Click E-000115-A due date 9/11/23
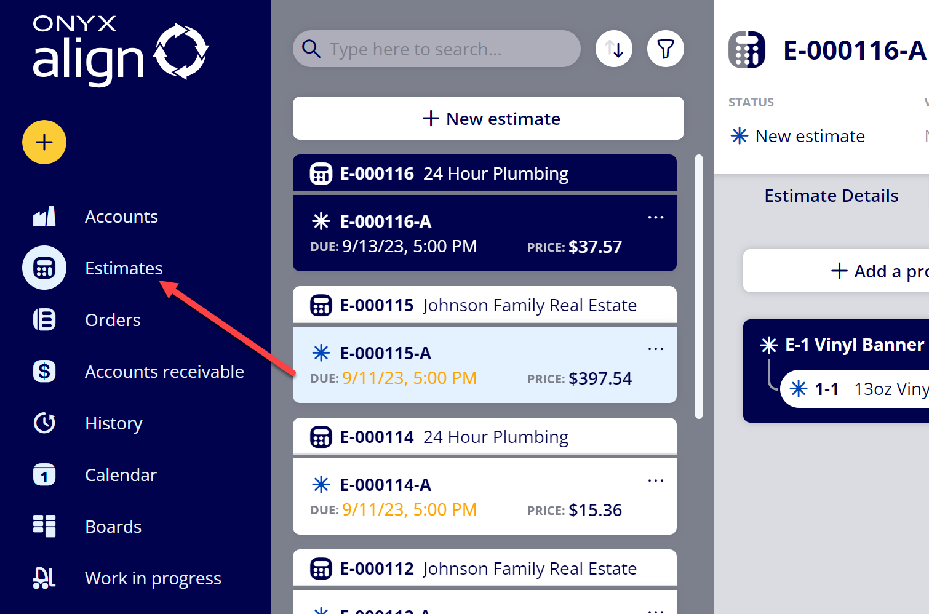Image resolution: width=929 pixels, height=614 pixels. [410, 378]
